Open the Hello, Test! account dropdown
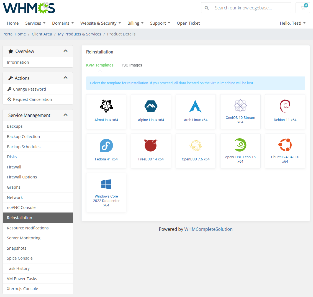This screenshot has width=313, height=297. coord(293,23)
